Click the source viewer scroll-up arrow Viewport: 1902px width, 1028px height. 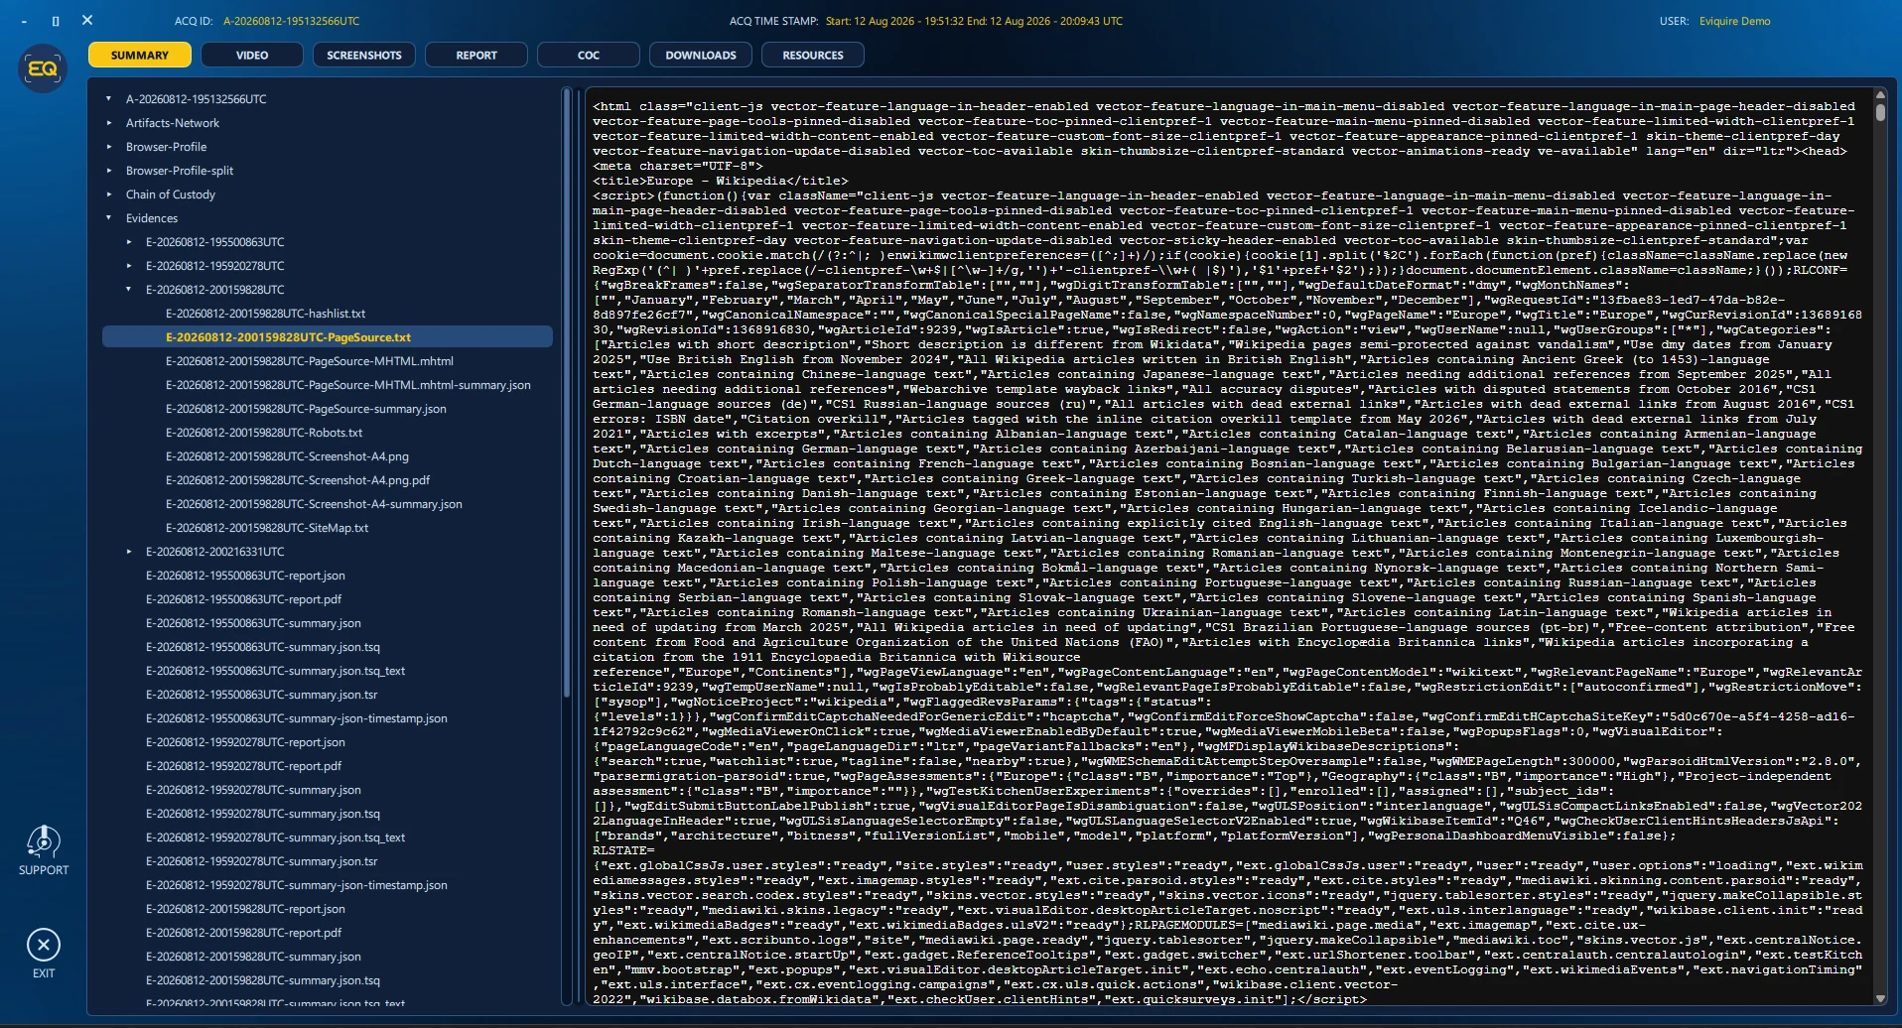[1880, 95]
